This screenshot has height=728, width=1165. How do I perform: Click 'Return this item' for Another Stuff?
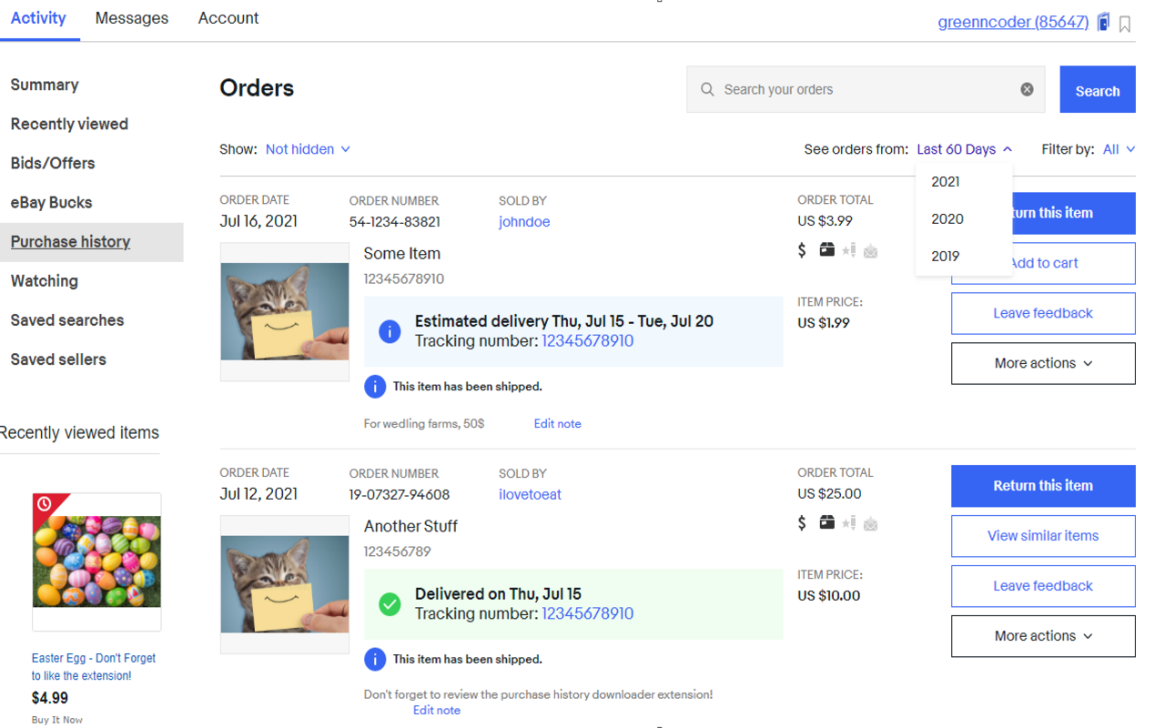click(x=1042, y=485)
